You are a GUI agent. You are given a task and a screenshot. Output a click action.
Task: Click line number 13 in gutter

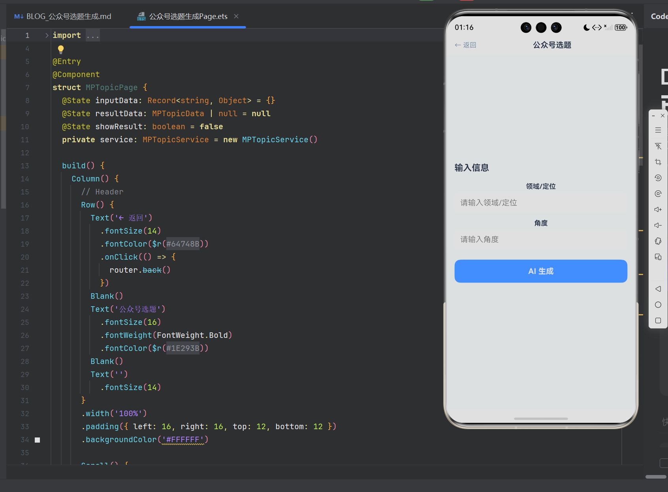point(25,166)
